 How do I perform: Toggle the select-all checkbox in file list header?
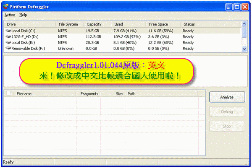point(9,94)
